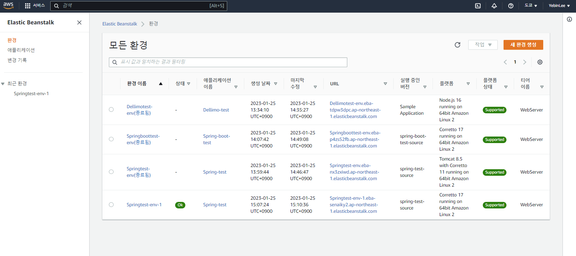Click the top AWS search box
This screenshot has height=256, width=576.
(139, 6)
